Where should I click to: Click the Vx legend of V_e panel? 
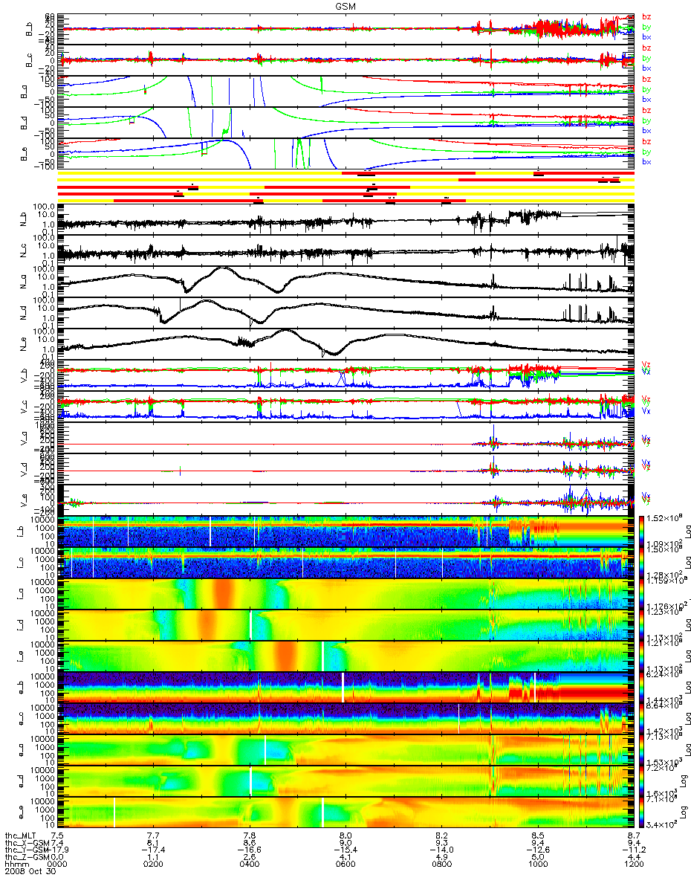coord(646,495)
